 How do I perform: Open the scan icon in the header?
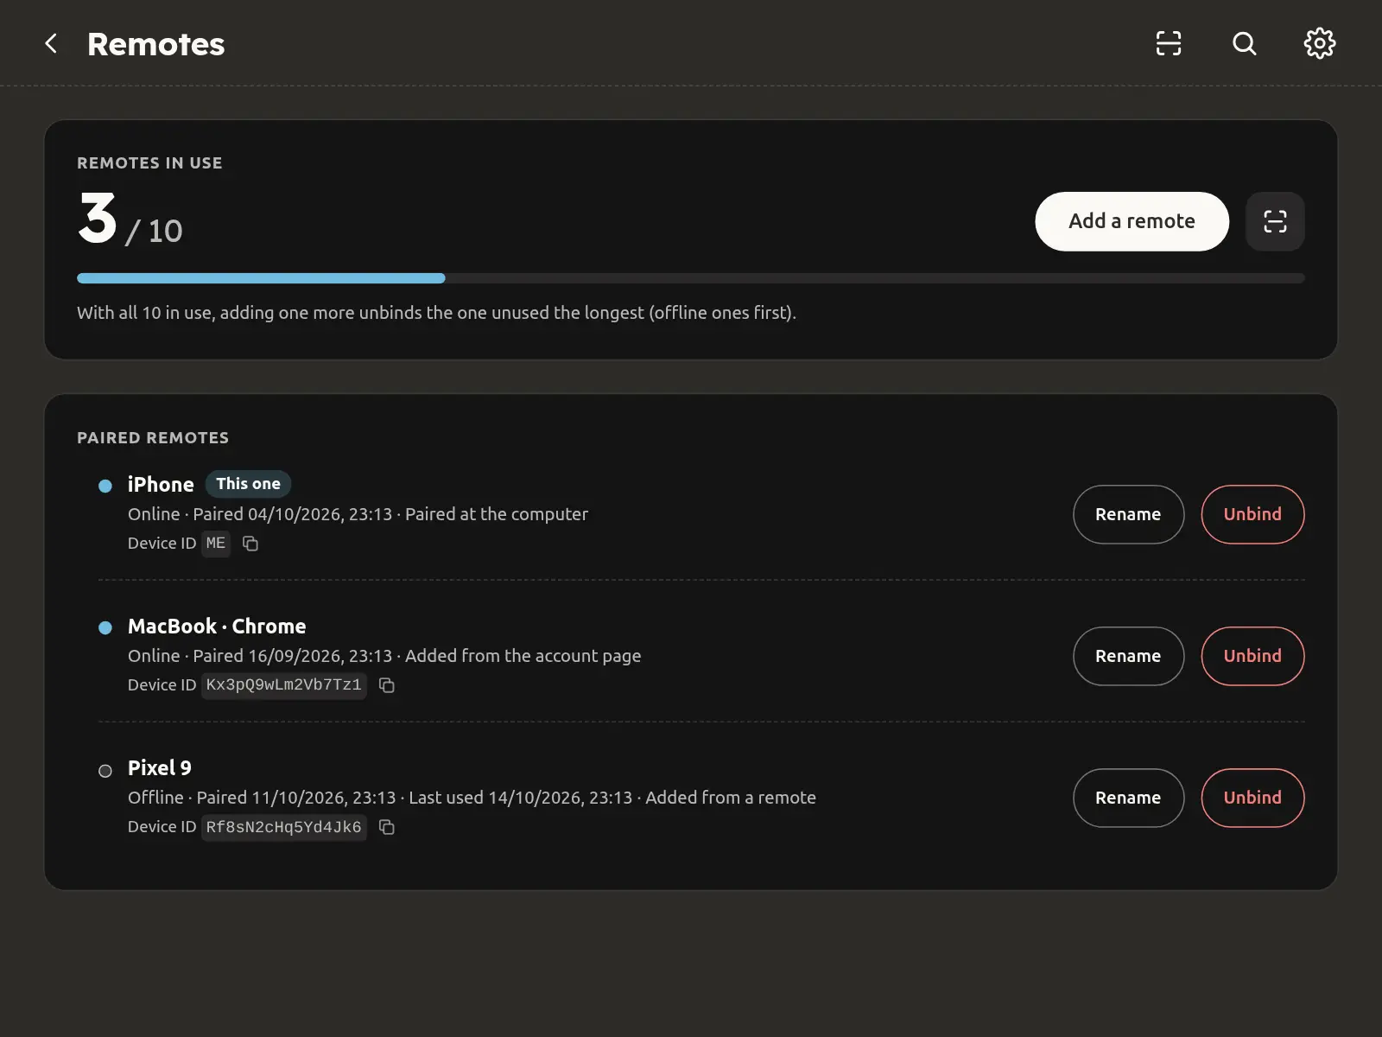pyautogui.click(x=1169, y=43)
